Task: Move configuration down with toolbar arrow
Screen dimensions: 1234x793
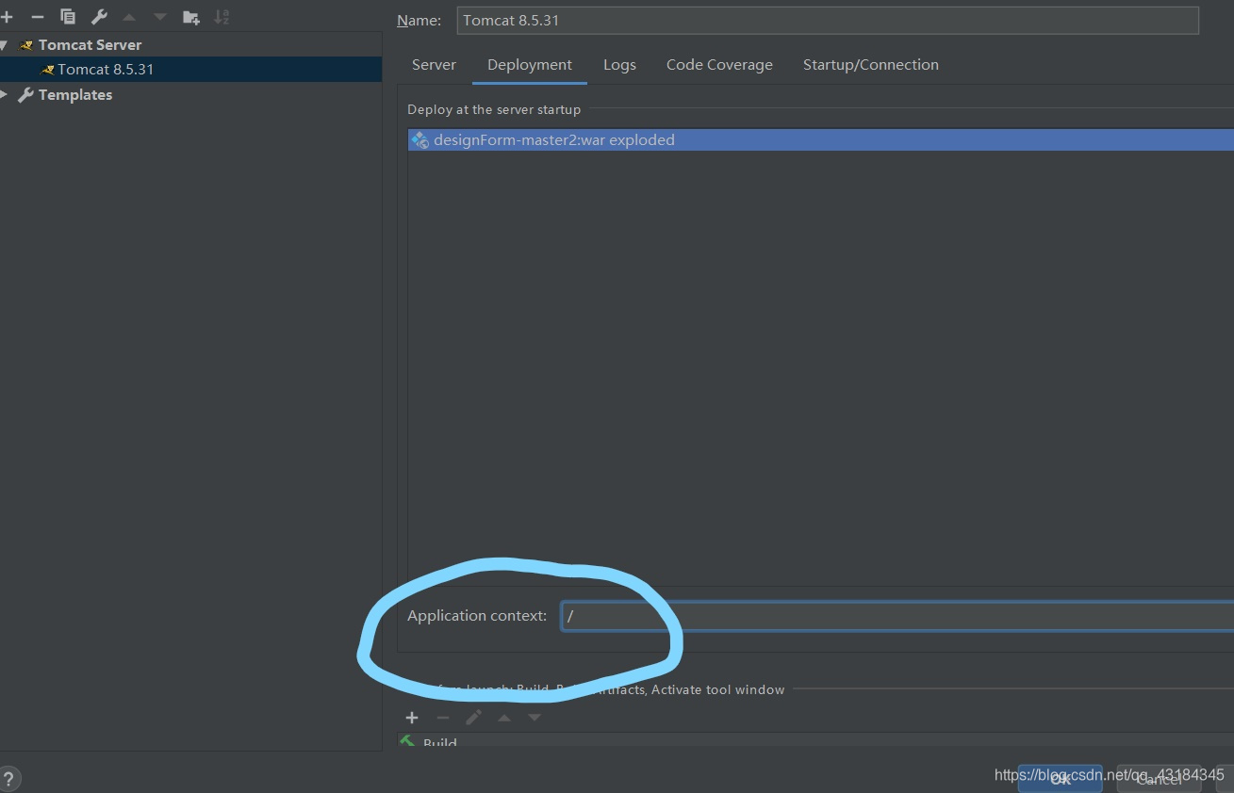Action: (160, 17)
